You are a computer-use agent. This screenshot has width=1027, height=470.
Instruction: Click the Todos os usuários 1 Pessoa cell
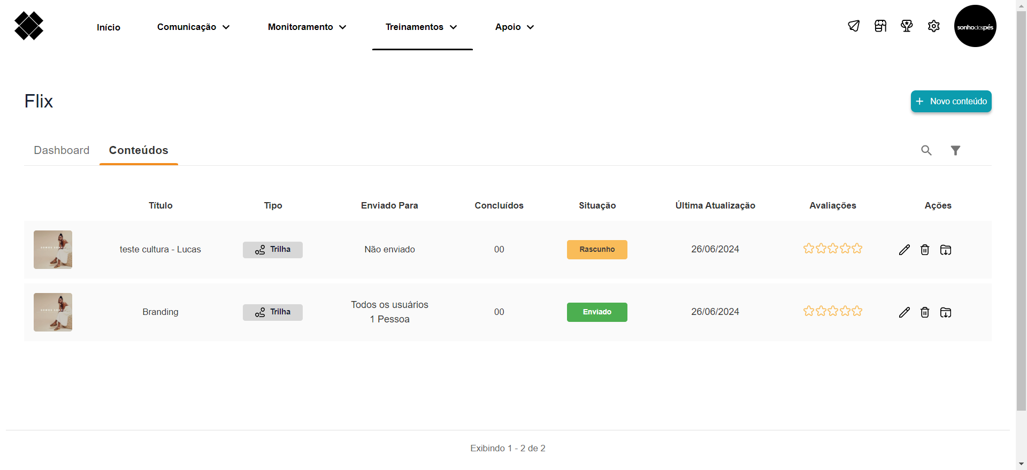390,312
